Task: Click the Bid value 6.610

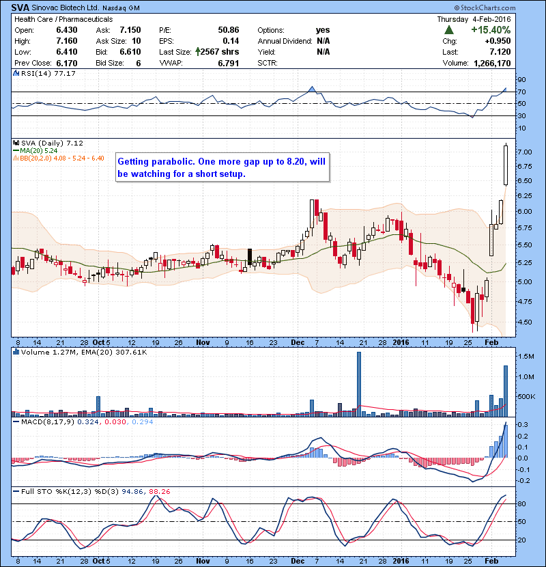Action: 130,52
